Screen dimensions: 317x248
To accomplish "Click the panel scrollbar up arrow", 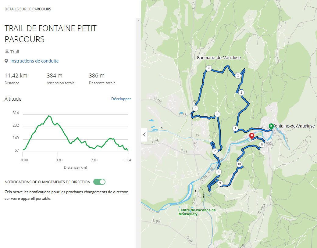I will pos(138,21).
